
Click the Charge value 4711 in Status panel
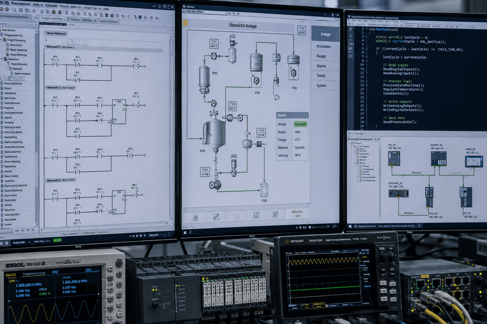pyautogui.click(x=298, y=140)
